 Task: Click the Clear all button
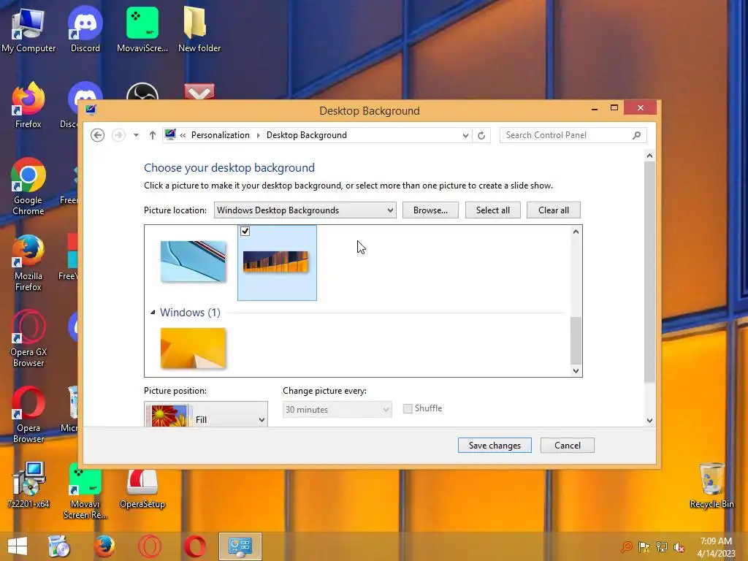pos(554,210)
